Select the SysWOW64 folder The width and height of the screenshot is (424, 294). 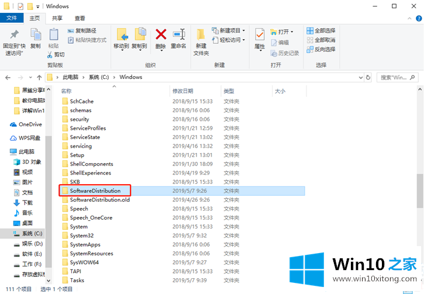point(81,262)
